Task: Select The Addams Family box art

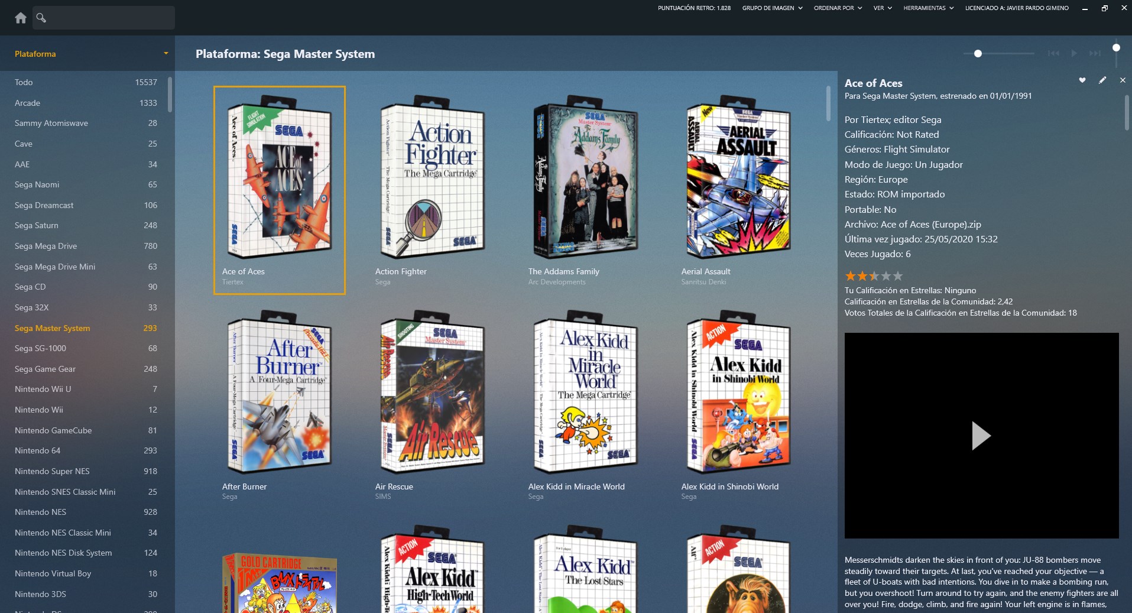Action: click(x=586, y=177)
